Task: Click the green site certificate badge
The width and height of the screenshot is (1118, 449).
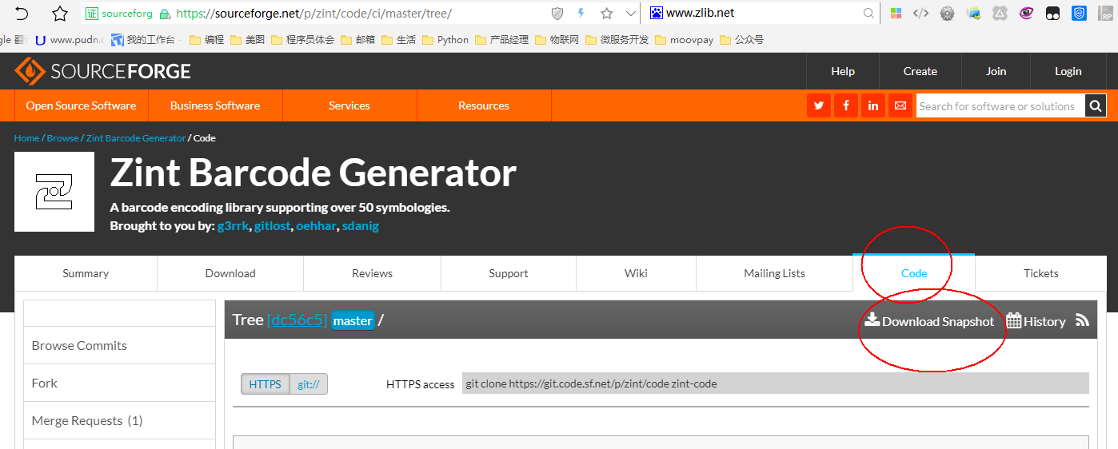Action: tap(120, 14)
